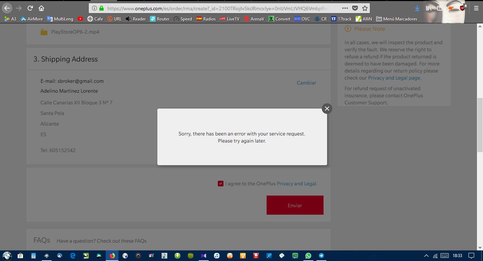
Task: Click the FAQs heading
Action: pos(42,240)
